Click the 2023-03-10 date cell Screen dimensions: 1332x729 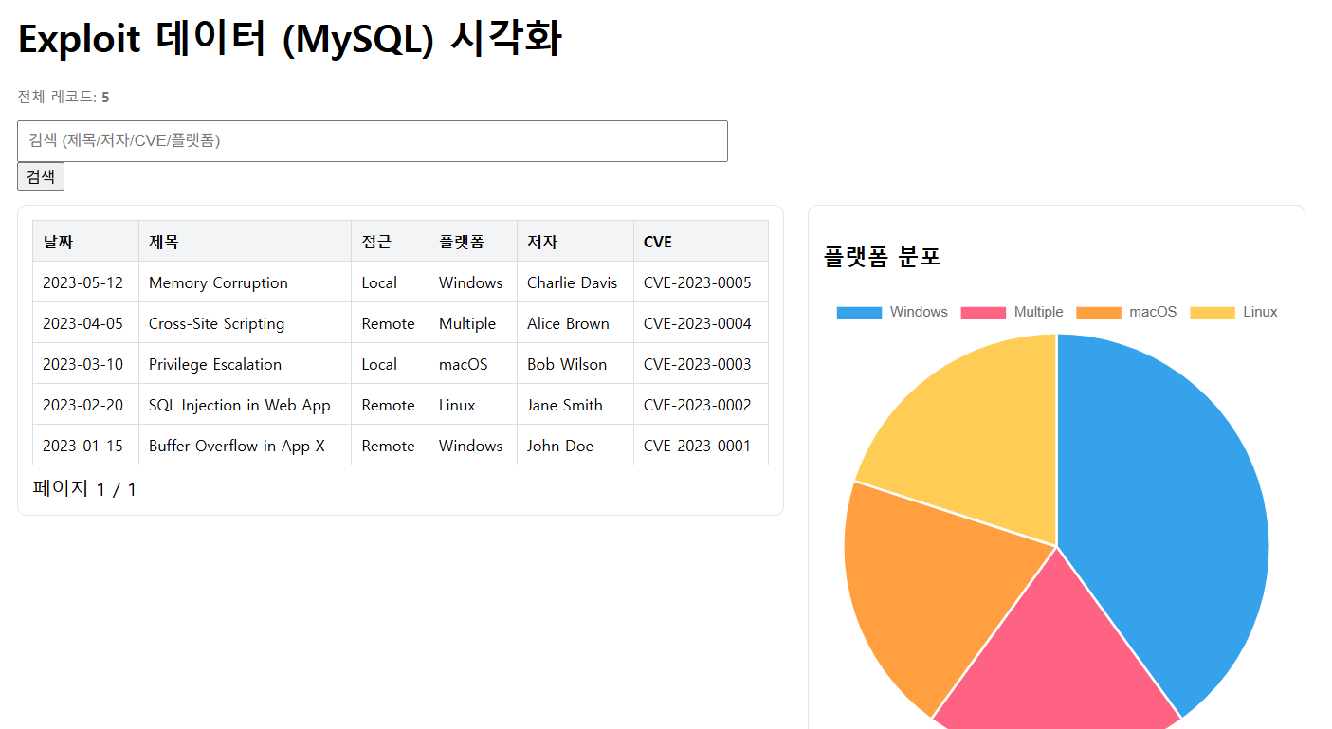pos(82,364)
